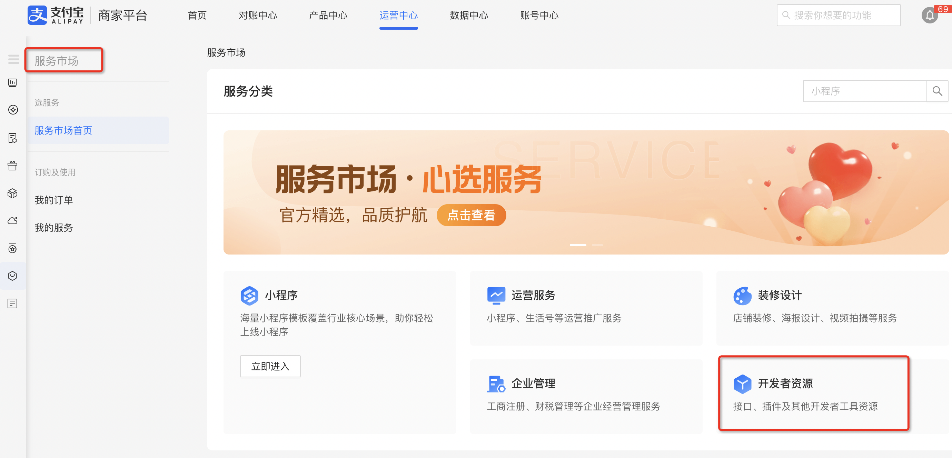Click the 企业管理 category icon
Viewport: 952px width, 458px height.
496,384
